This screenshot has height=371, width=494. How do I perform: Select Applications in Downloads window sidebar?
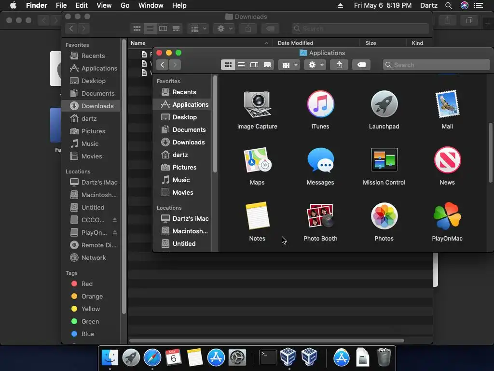pos(91,68)
